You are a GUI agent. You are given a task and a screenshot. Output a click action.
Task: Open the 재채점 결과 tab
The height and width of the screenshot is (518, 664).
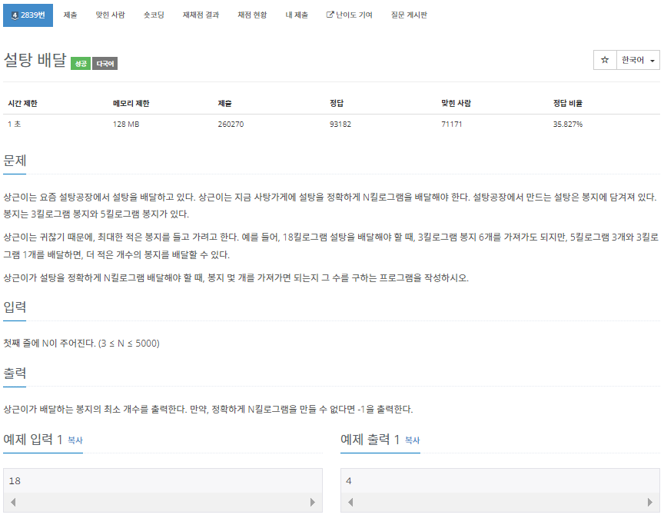[x=201, y=15]
